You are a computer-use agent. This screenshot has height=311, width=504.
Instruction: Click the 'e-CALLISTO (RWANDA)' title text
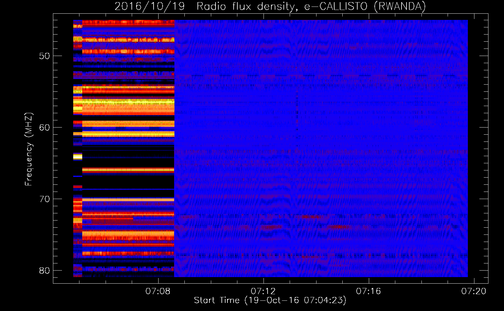pos(365,7)
